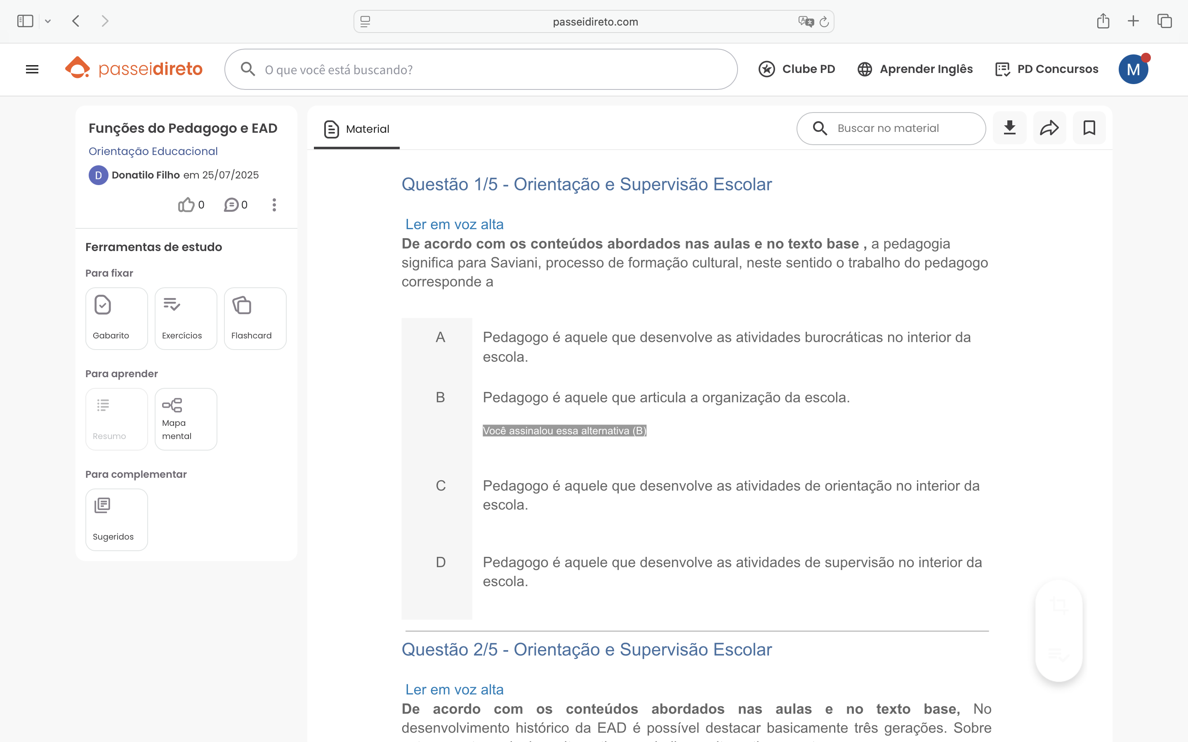
Task: Open the Sugeridos materials card
Action: [x=116, y=520]
